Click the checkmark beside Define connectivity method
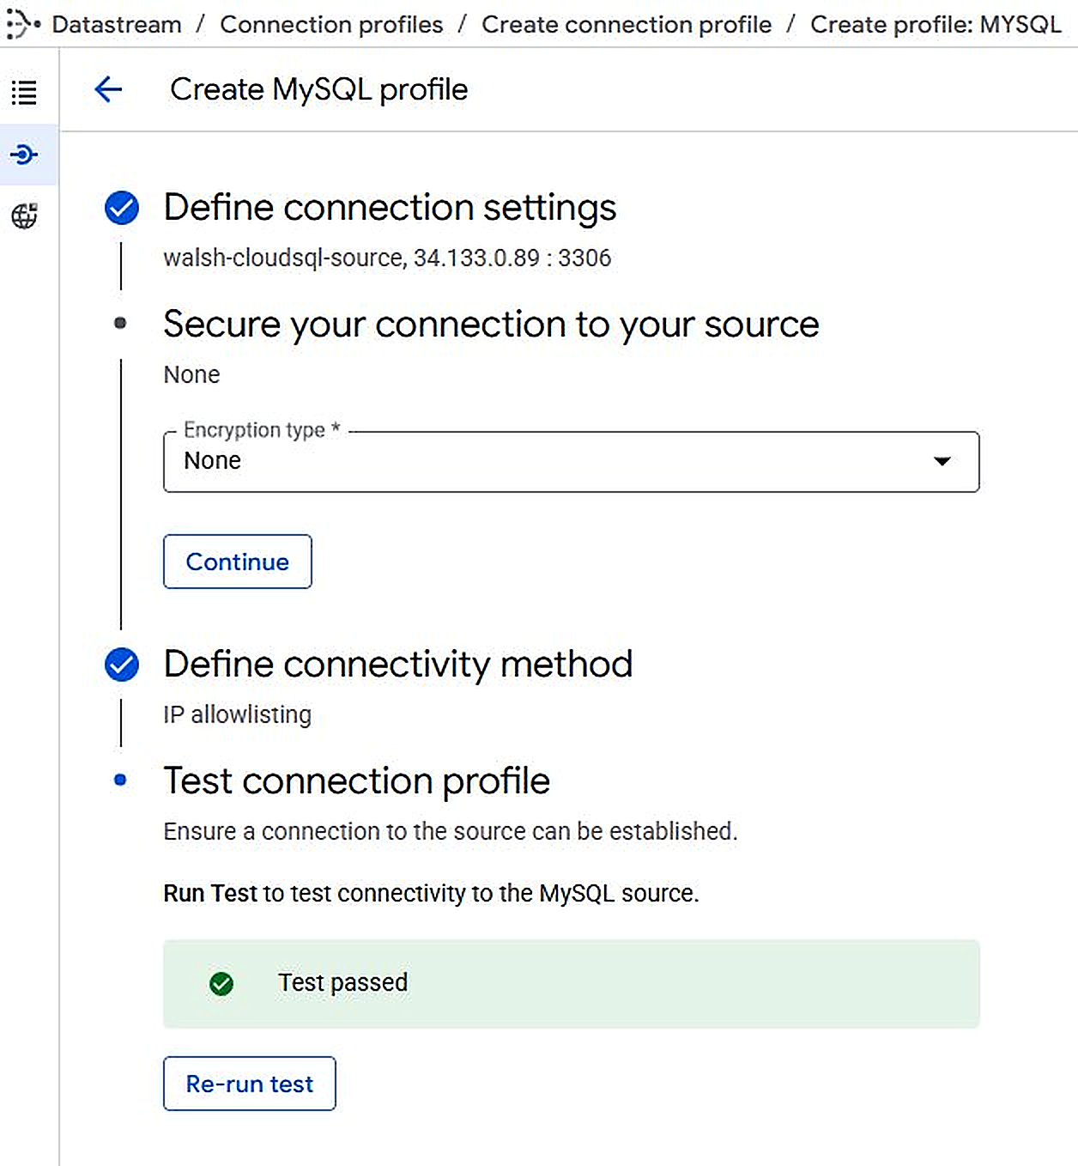This screenshot has height=1166, width=1078. 122,665
